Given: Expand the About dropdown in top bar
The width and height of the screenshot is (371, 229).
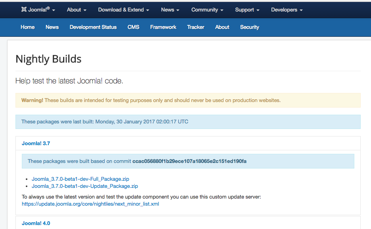Looking at the screenshot, I should [77, 9].
